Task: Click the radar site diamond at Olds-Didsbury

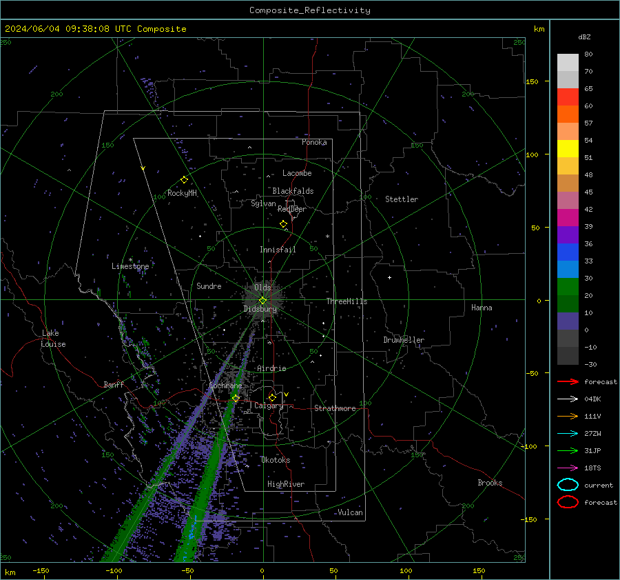Action: 262,301
